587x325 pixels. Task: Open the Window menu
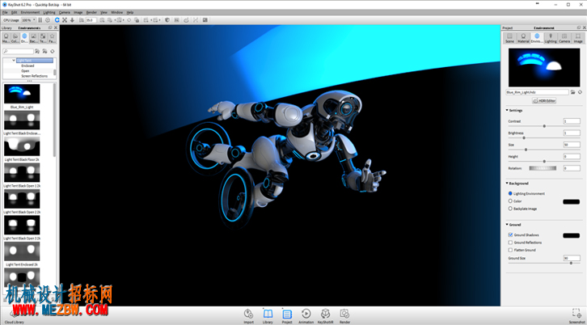tap(116, 12)
